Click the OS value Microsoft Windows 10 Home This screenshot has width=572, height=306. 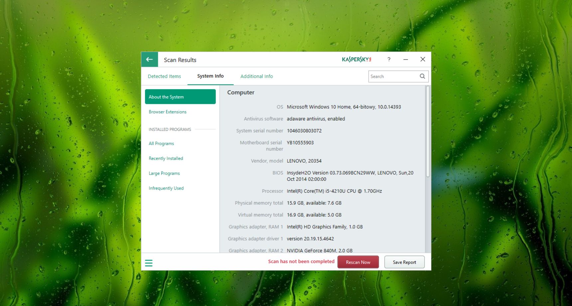click(x=344, y=107)
